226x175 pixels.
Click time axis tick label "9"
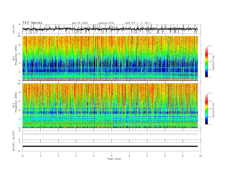183,156
